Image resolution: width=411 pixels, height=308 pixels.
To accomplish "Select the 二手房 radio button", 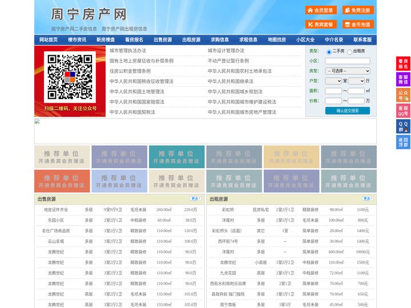I will pyautogui.click(x=329, y=52).
